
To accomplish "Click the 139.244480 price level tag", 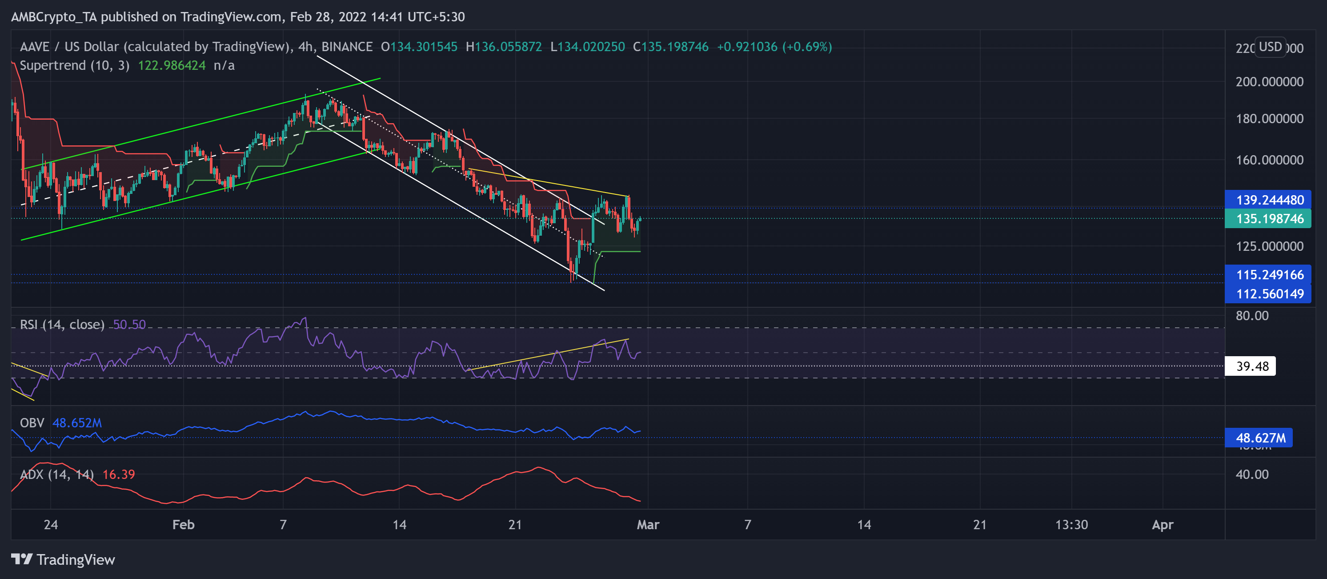I will tap(1269, 200).
